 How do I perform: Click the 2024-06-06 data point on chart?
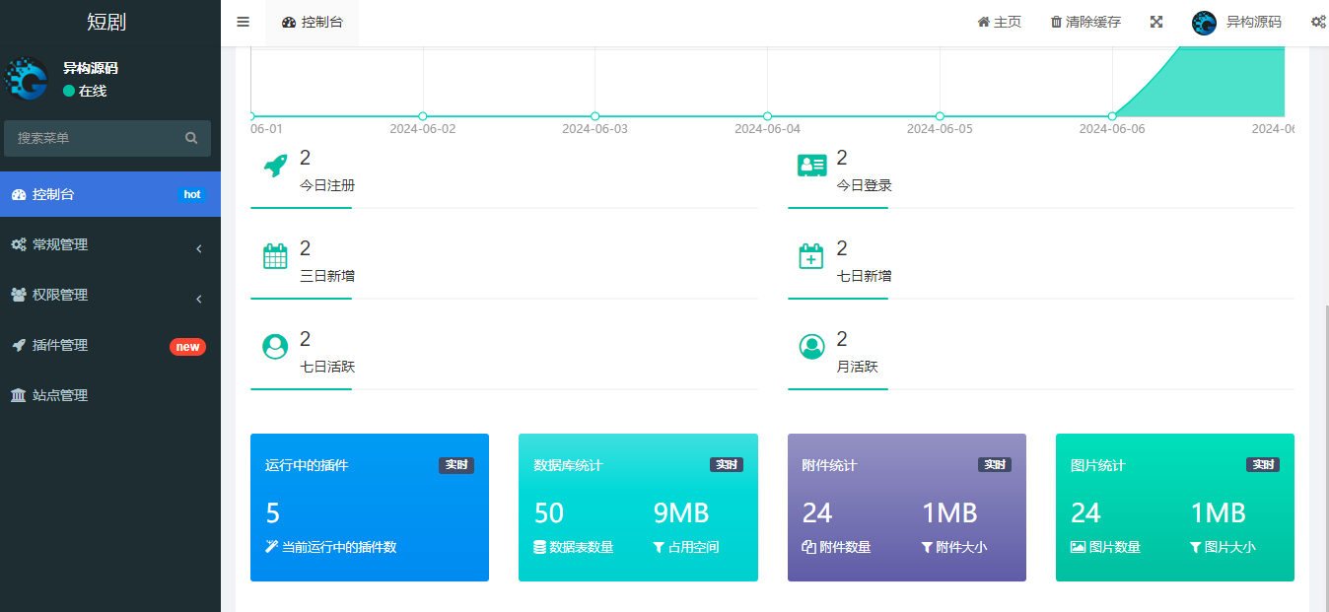[1112, 116]
